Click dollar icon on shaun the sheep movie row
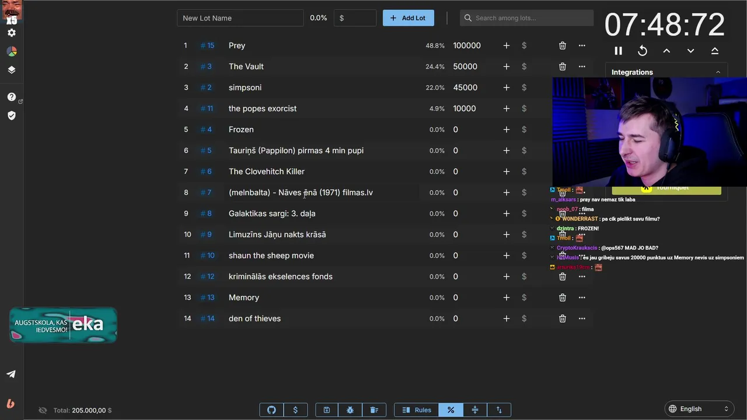 tap(524, 256)
